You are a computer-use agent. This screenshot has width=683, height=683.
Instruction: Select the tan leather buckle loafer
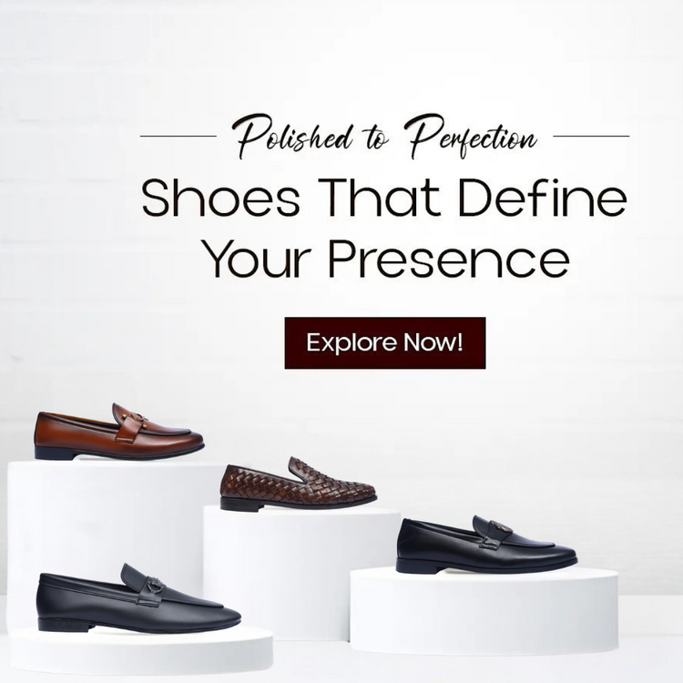(119, 432)
